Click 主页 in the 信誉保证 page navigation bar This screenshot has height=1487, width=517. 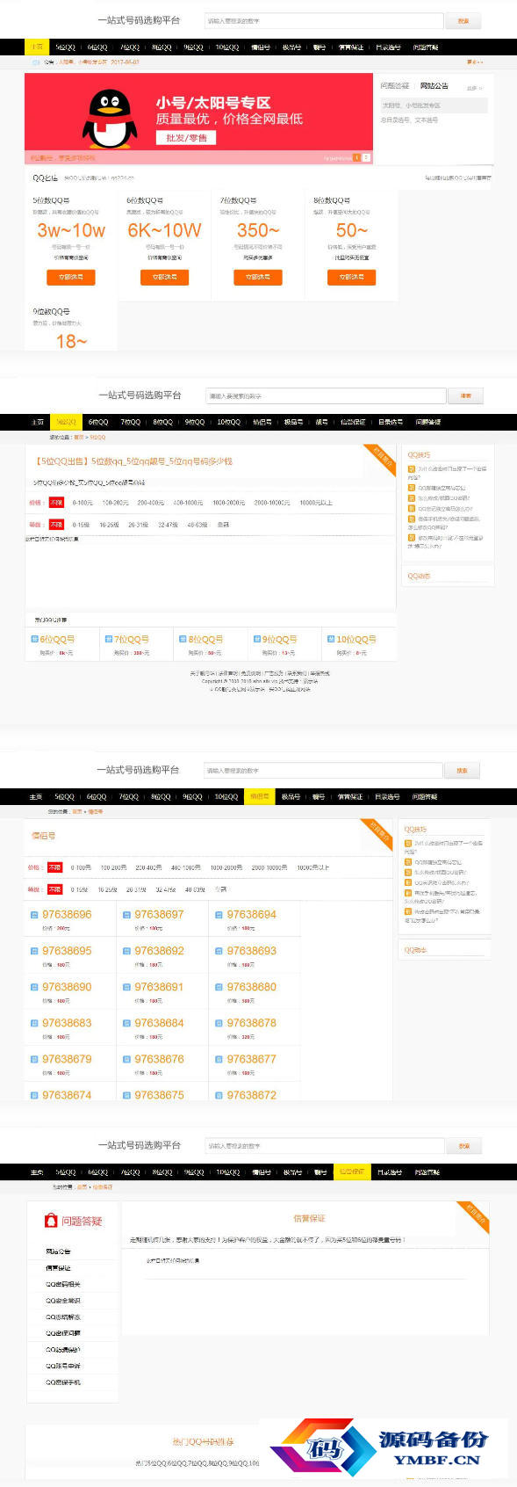point(36,1172)
